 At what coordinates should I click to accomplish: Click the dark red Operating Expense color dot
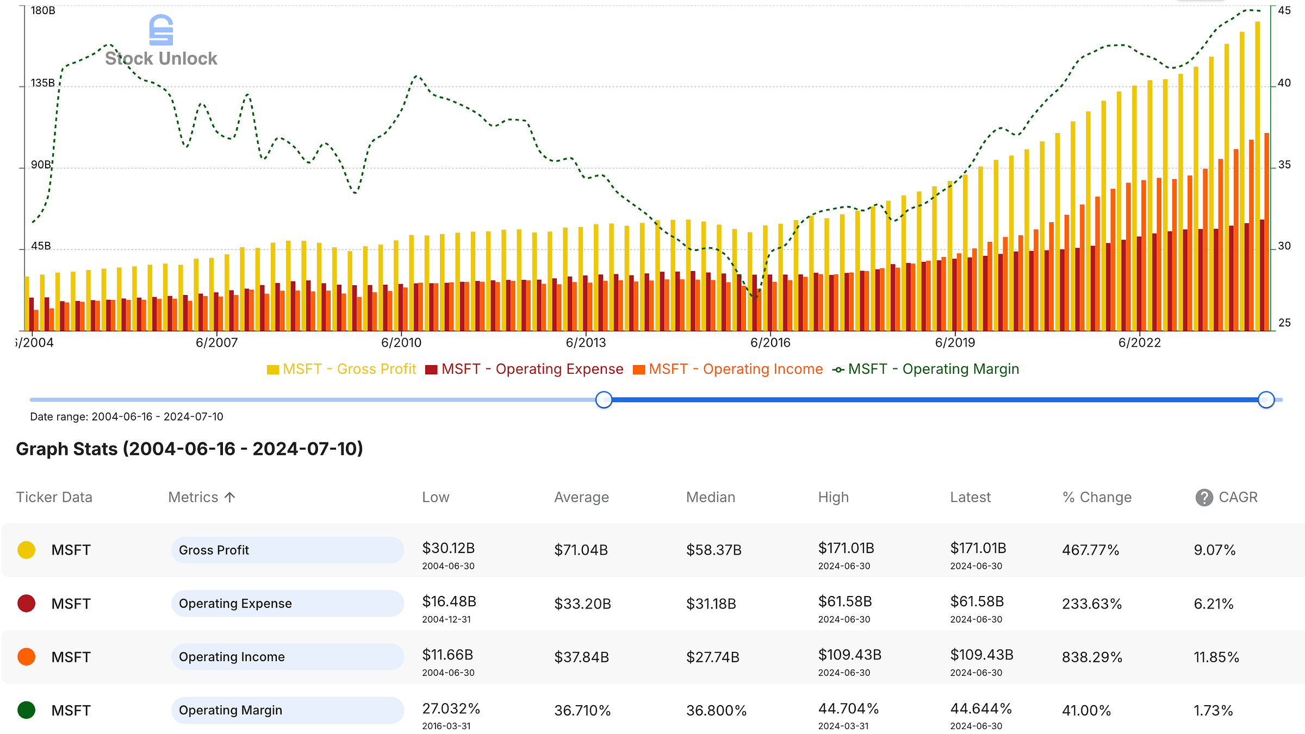coord(27,603)
